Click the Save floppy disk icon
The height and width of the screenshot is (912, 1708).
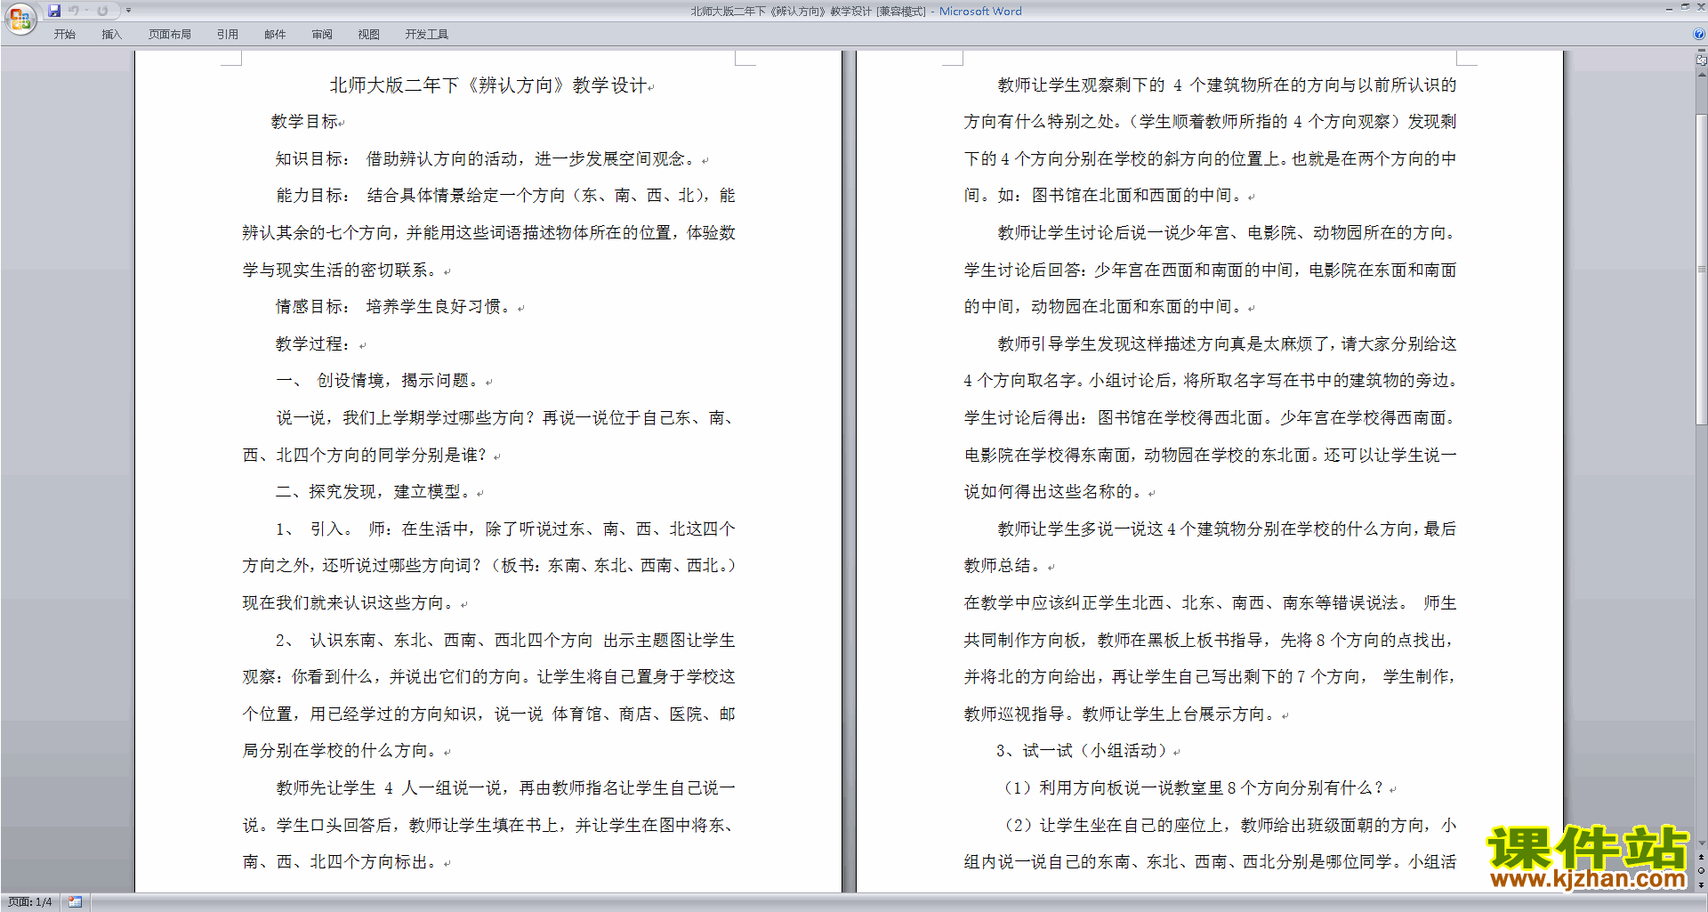[x=54, y=11]
